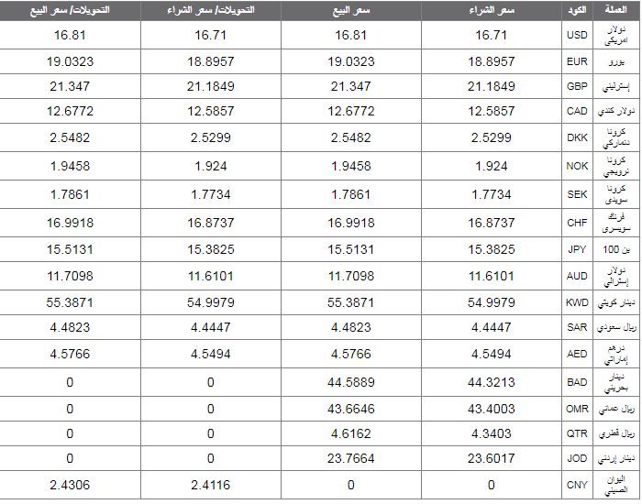Select the CHF sell rate 16.9918
The width and height of the screenshot is (642, 504).
[x=351, y=223]
